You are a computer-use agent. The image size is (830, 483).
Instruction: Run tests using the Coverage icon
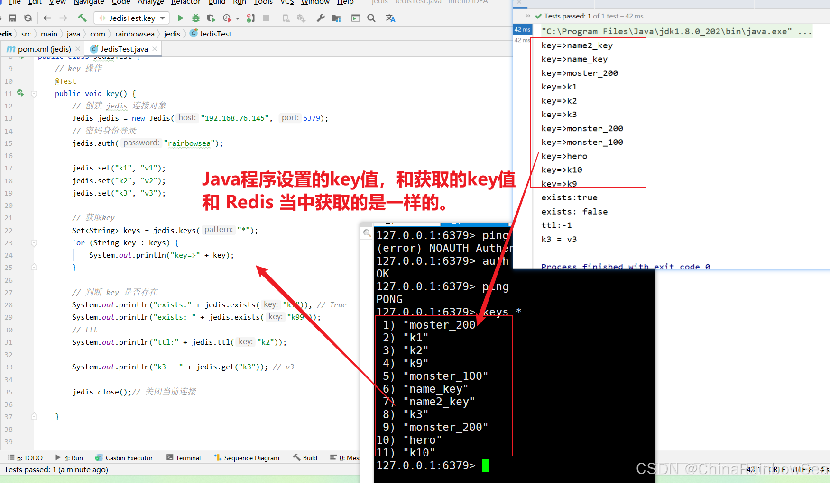(x=211, y=18)
